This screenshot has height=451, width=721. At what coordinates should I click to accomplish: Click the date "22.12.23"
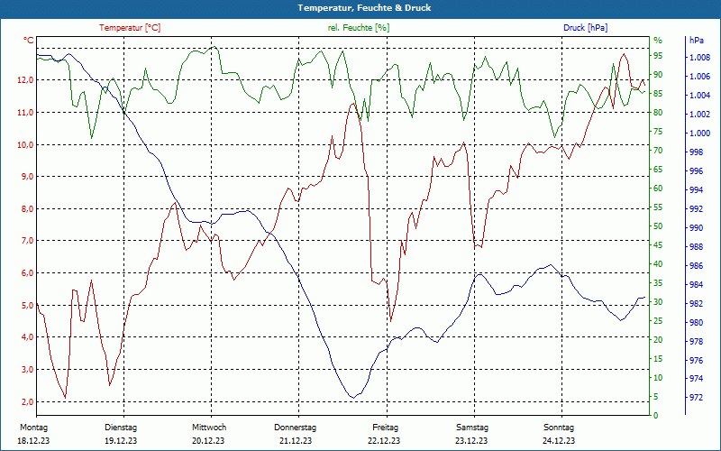[x=384, y=441]
